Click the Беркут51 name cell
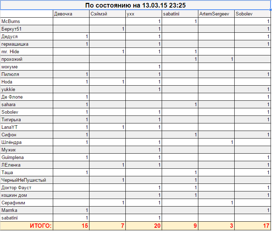This screenshot has height=231, width=272. pos(27,29)
